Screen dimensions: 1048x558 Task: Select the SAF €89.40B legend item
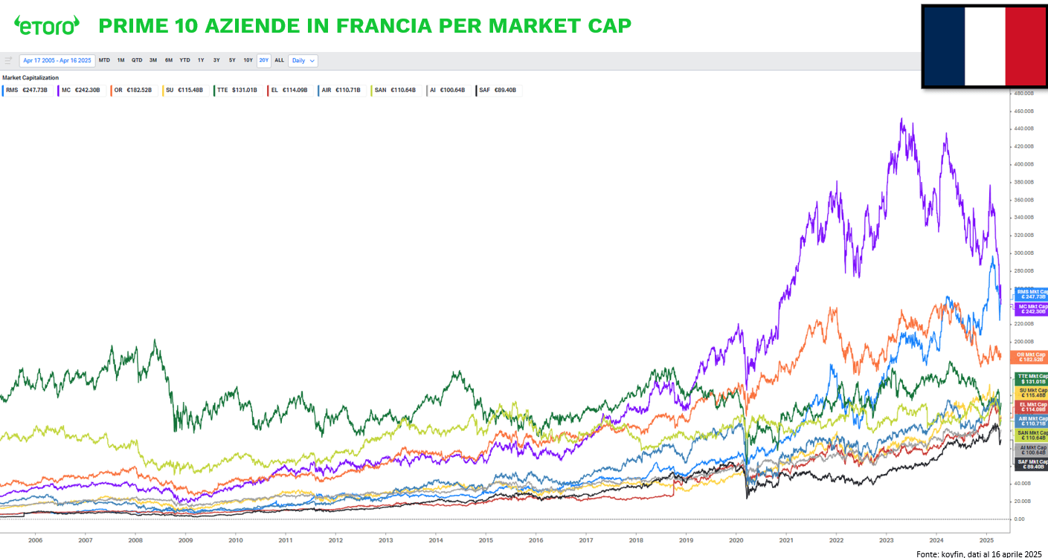pyautogui.click(x=498, y=90)
